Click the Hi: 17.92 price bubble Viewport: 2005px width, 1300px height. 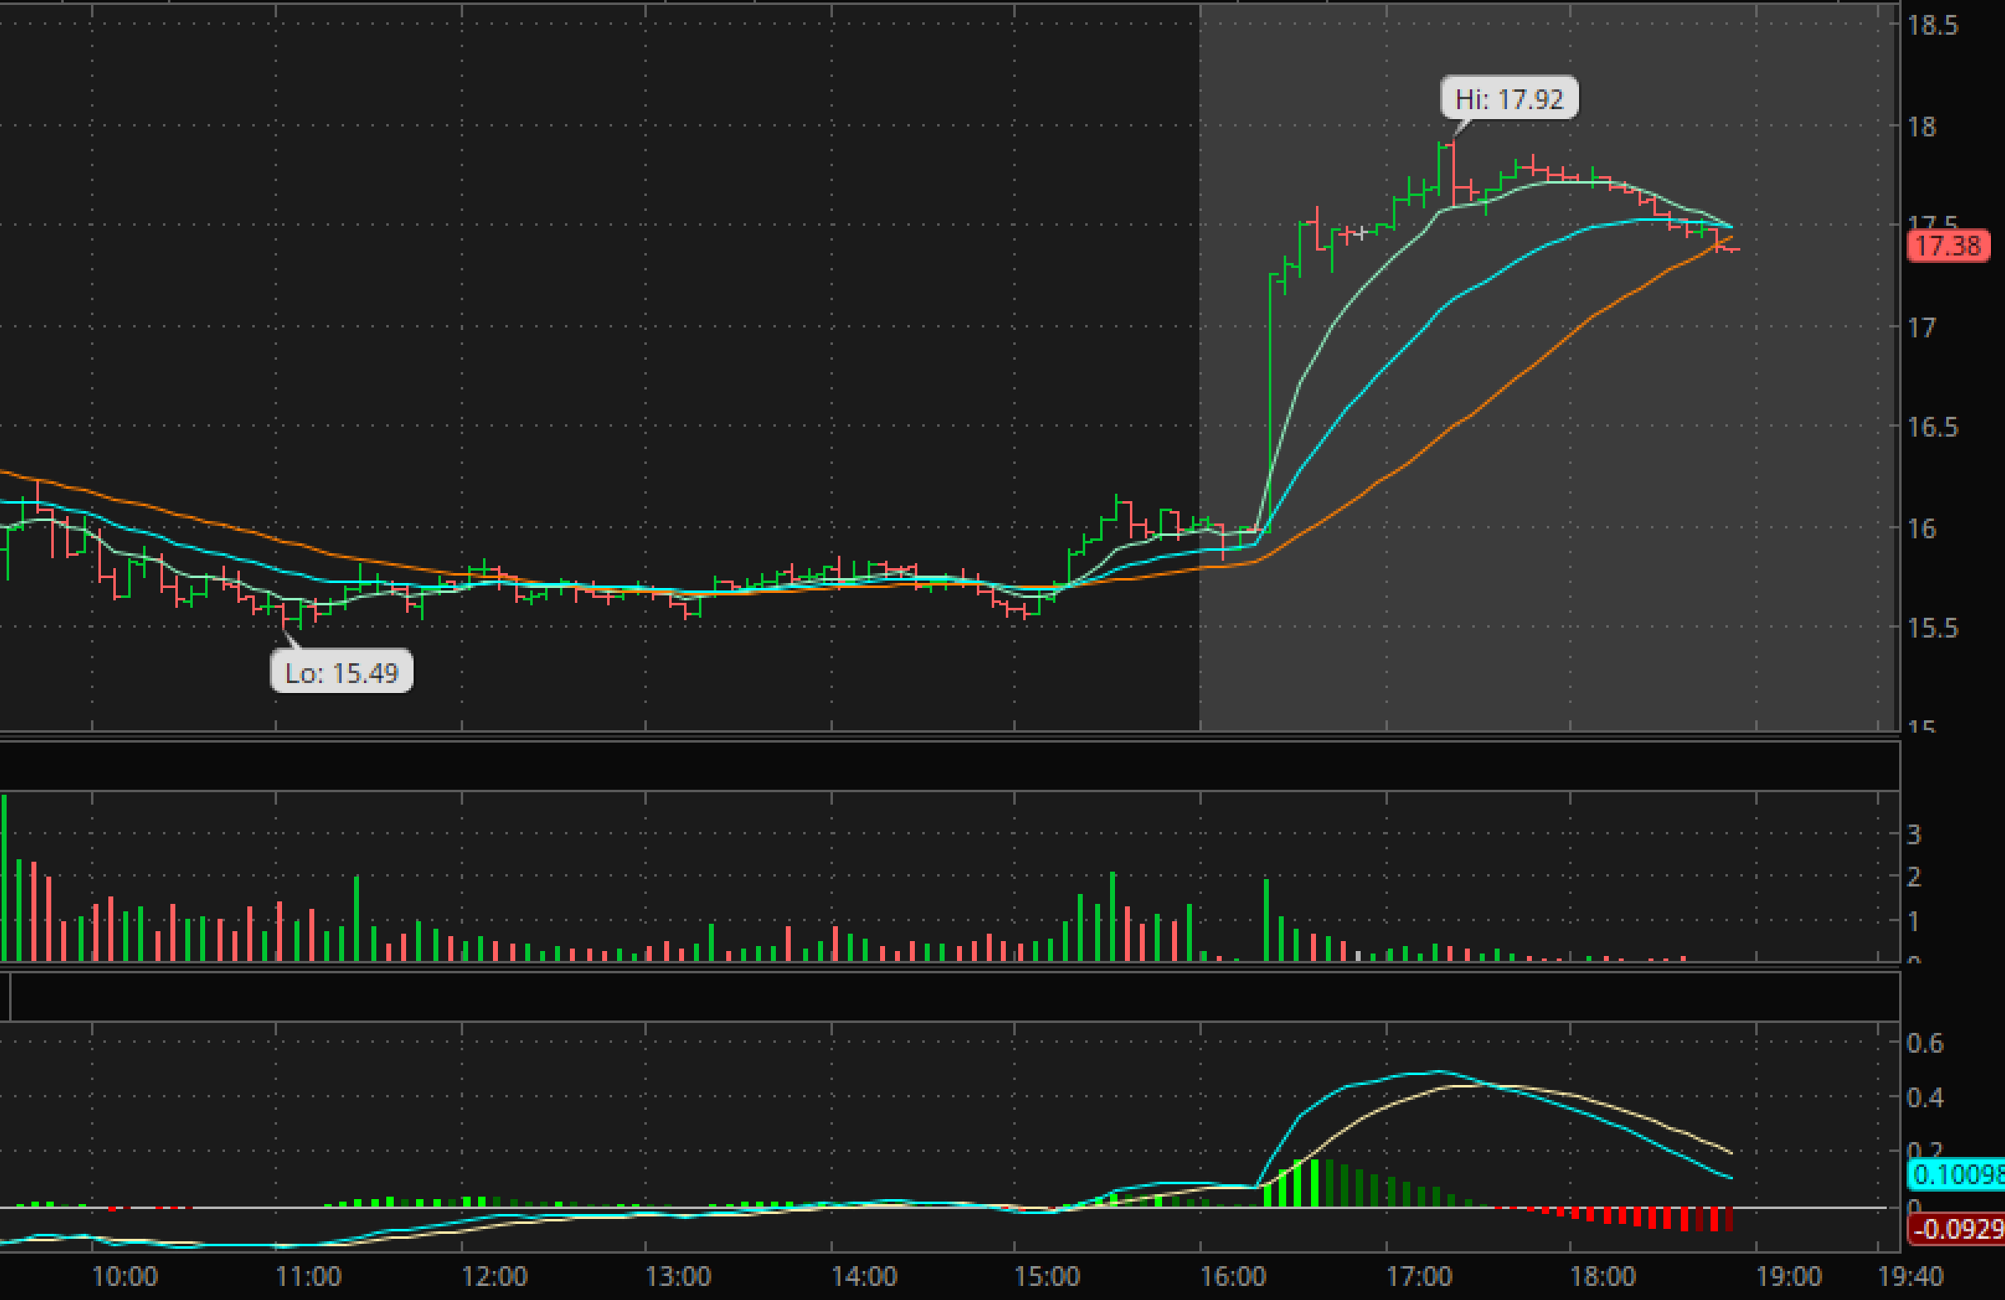click(x=1508, y=98)
